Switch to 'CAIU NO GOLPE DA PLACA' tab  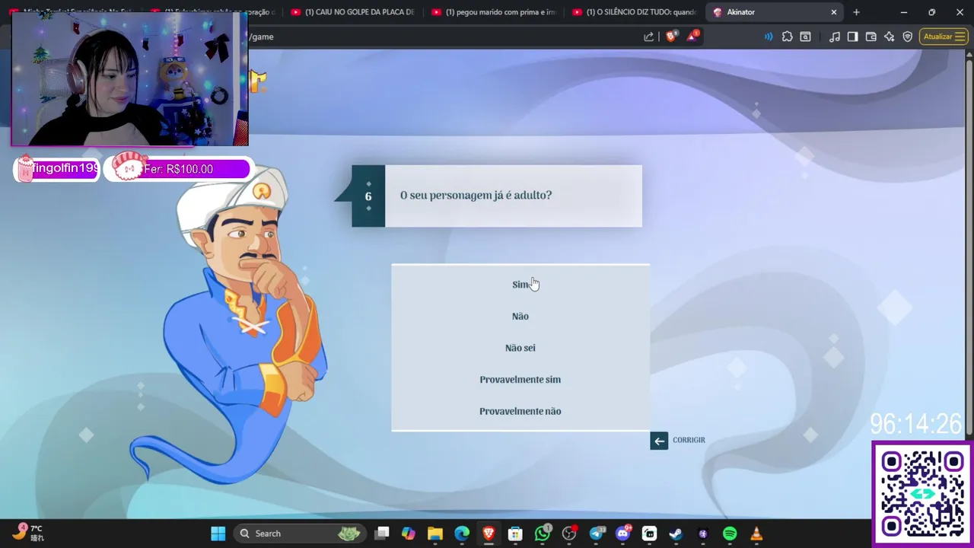(x=353, y=12)
